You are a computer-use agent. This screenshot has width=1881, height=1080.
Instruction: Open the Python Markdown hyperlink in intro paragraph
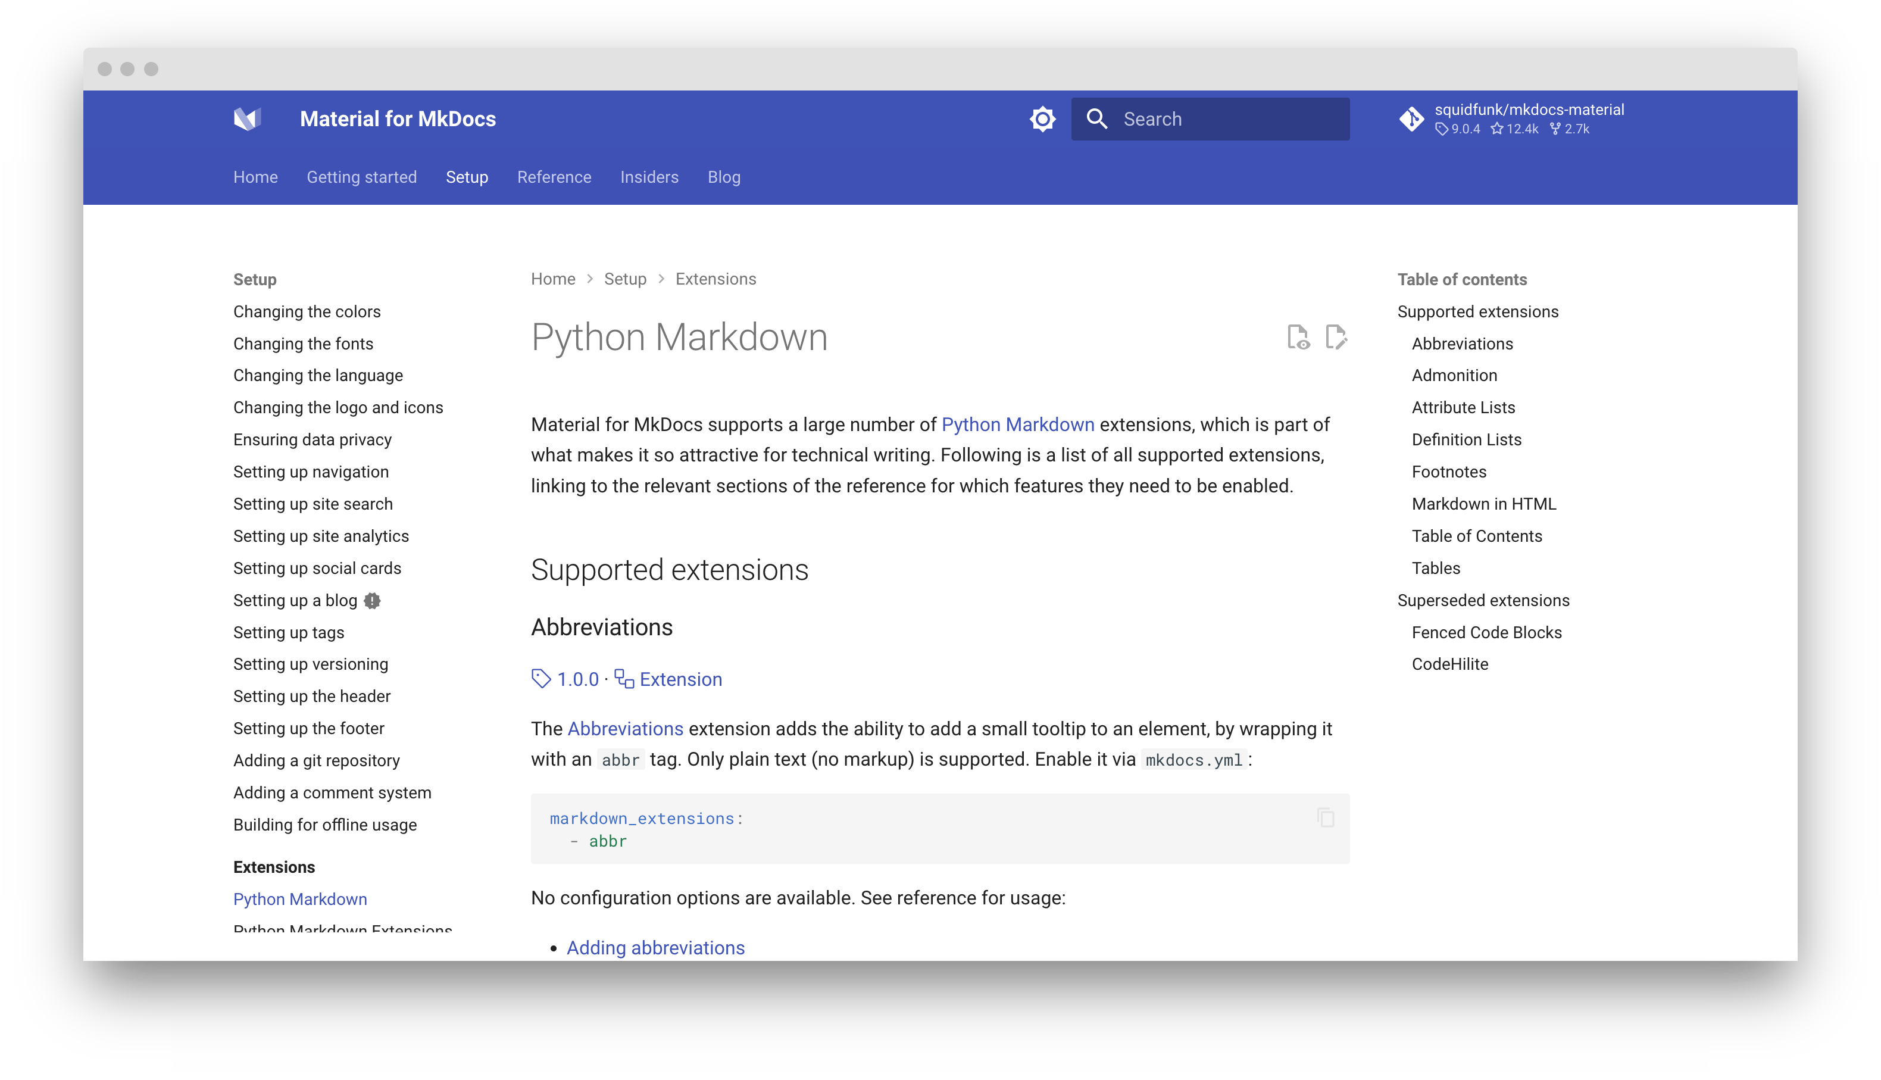click(1017, 424)
